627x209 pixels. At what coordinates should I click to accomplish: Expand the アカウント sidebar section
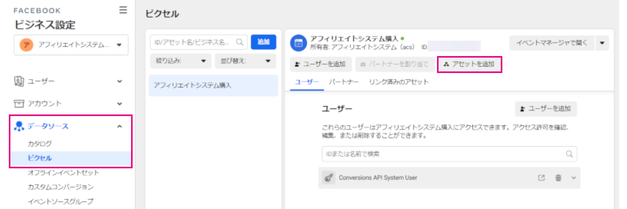120,104
